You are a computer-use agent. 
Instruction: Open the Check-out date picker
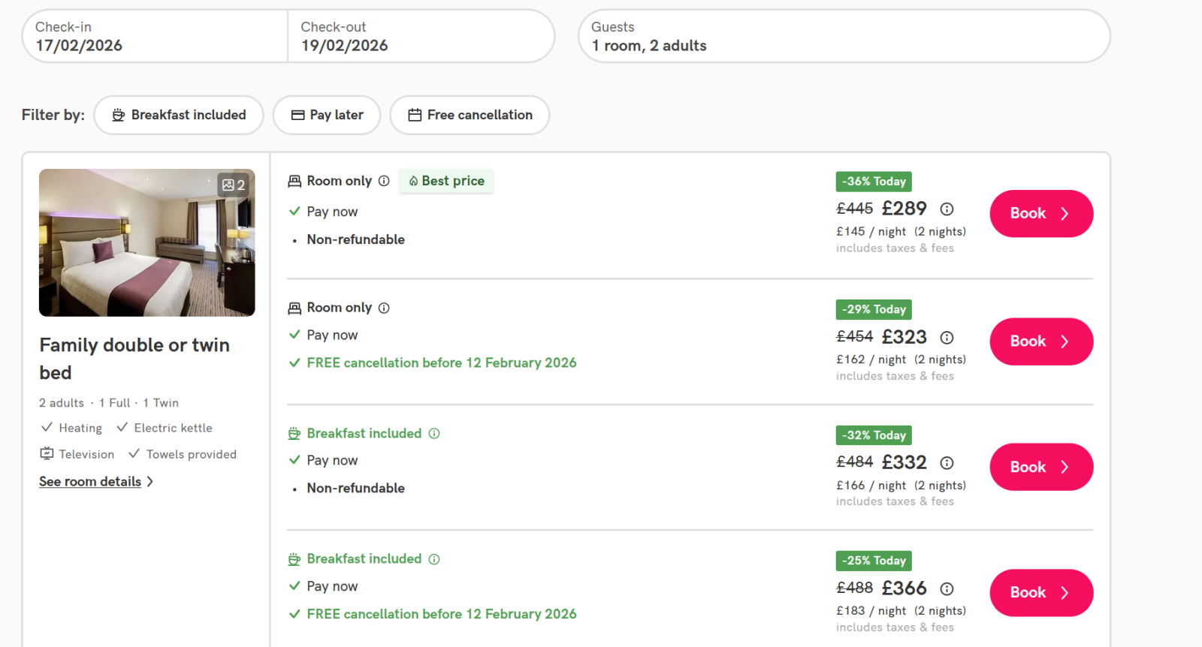coord(420,36)
